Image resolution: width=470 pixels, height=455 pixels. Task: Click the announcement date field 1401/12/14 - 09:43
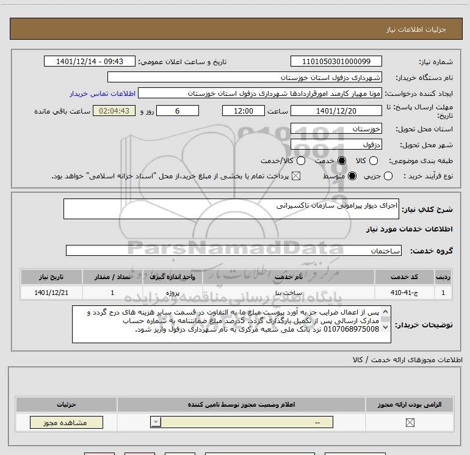(x=90, y=61)
